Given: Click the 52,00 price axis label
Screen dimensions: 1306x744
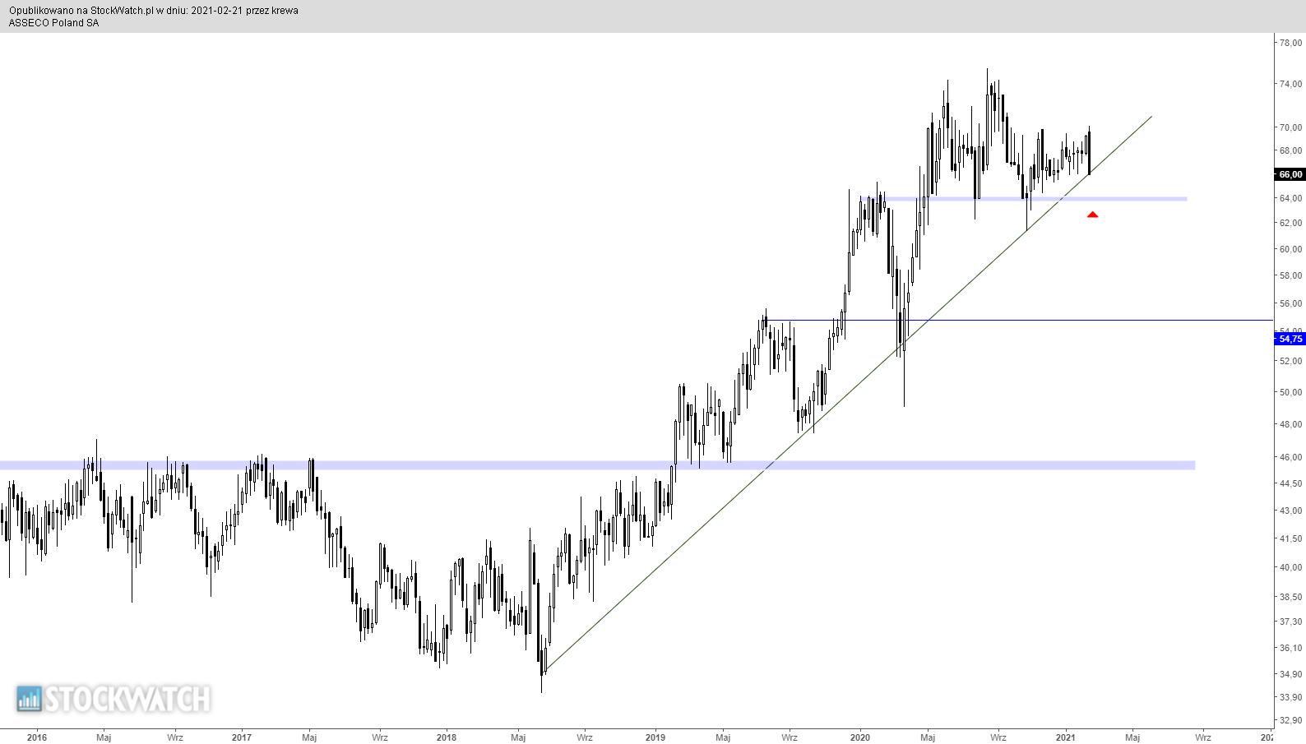Looking at the screenshot, I should coord(1290,361).
